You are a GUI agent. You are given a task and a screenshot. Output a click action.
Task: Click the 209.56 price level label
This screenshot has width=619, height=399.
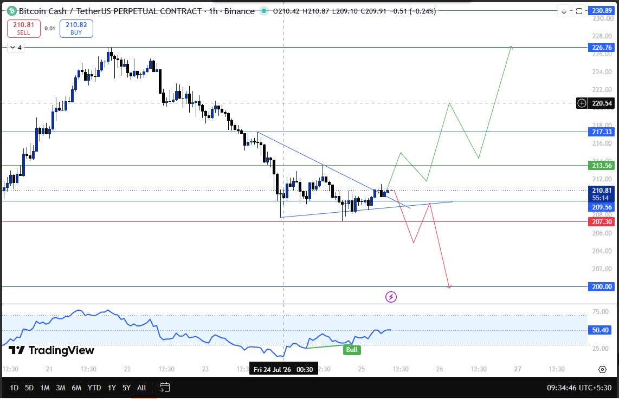(x=602, y=207)
